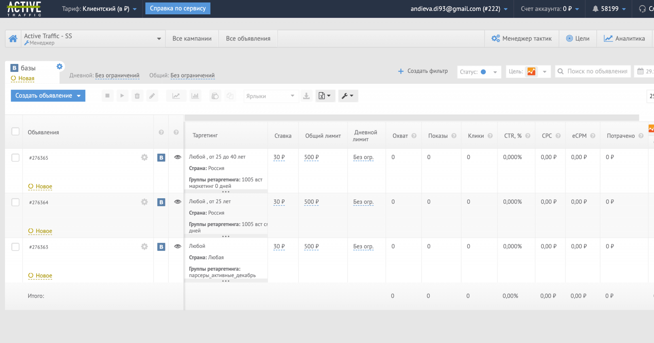The image size is (654, 343).
Task: Click Создать фильтр link
Action: [x=423, y=71]
